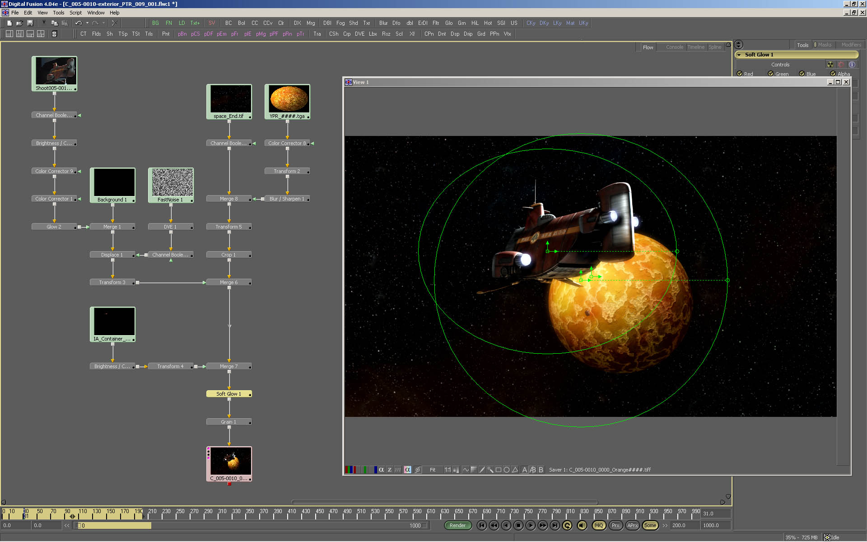Screen dimensions: 867x542
Task: Add Ultra Keyer with UKy
Action: coord(583,23)
